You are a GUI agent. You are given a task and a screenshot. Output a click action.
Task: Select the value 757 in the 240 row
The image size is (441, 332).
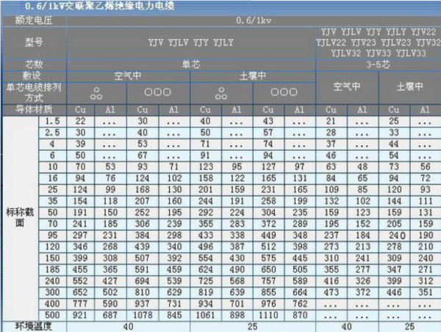click(268, 281)
